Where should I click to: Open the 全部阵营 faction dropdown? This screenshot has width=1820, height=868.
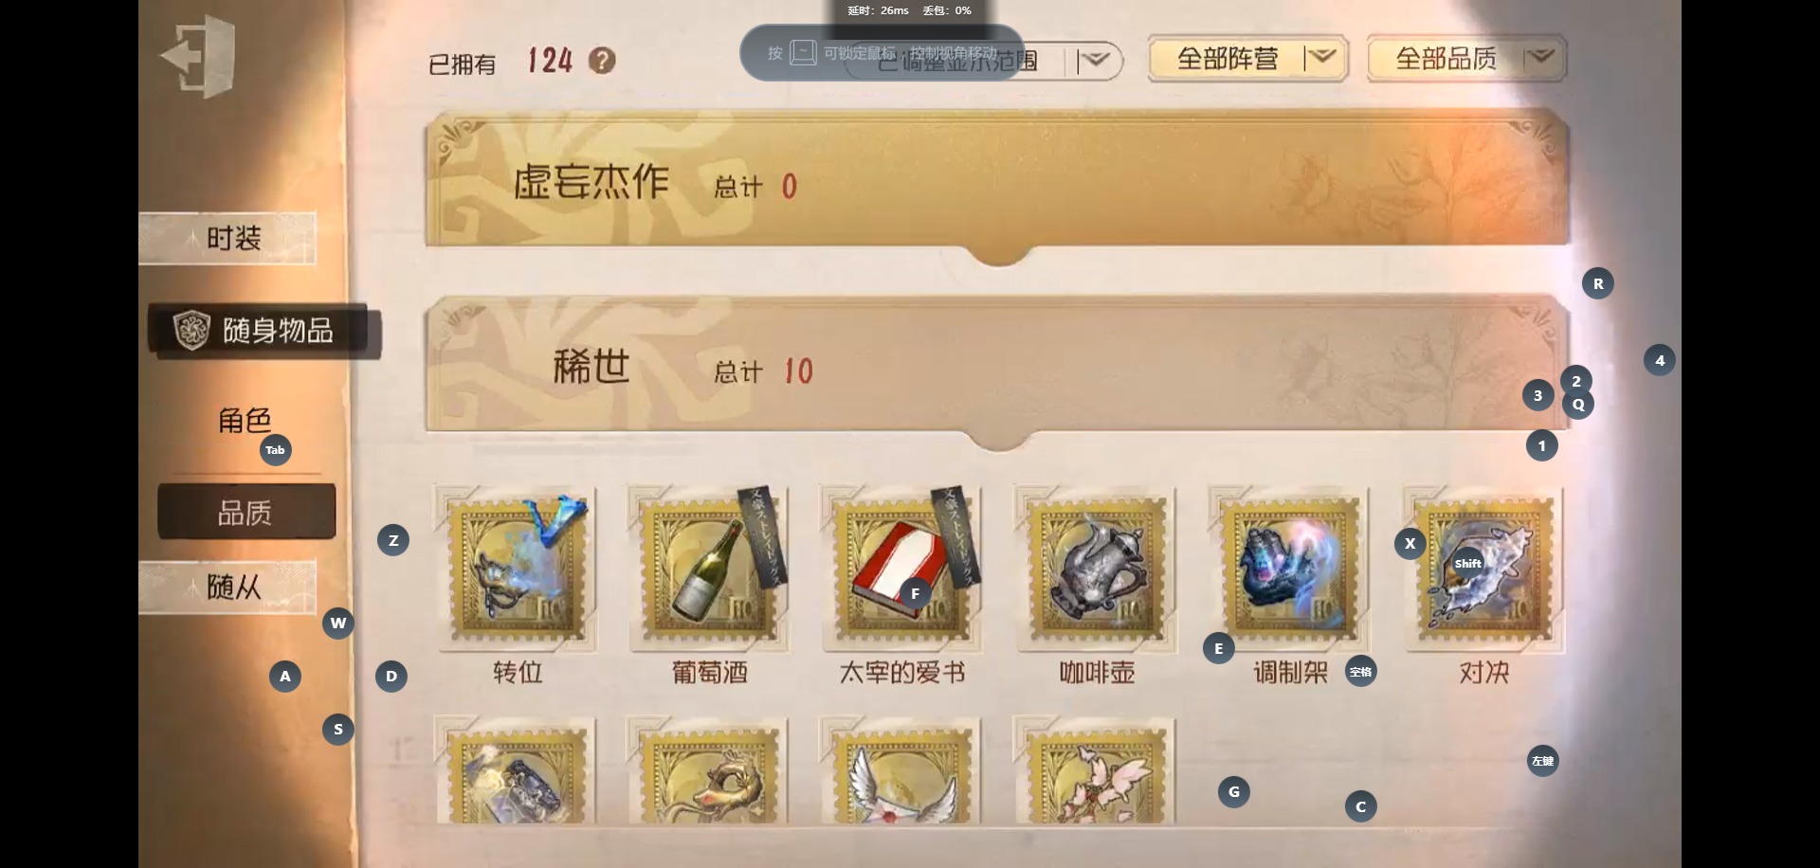coord(1247,59)
